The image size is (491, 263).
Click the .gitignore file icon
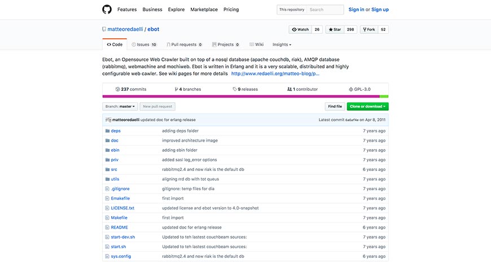pos(107,189)
